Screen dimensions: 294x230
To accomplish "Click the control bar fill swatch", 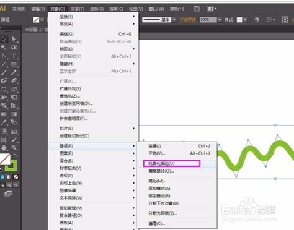I will 36,20.
